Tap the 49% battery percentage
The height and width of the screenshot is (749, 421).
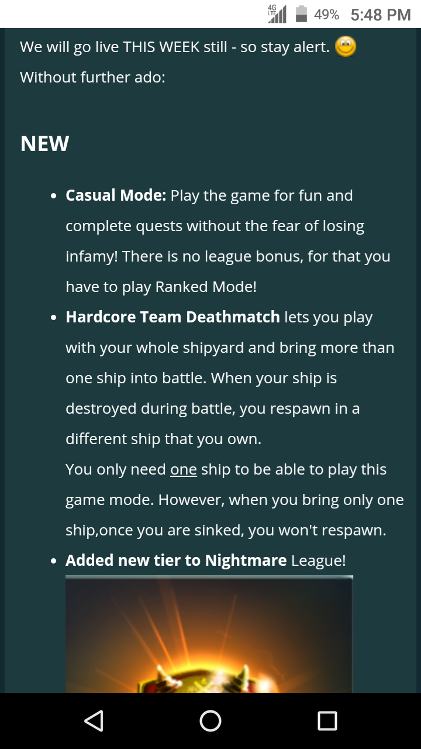point(326,15)
